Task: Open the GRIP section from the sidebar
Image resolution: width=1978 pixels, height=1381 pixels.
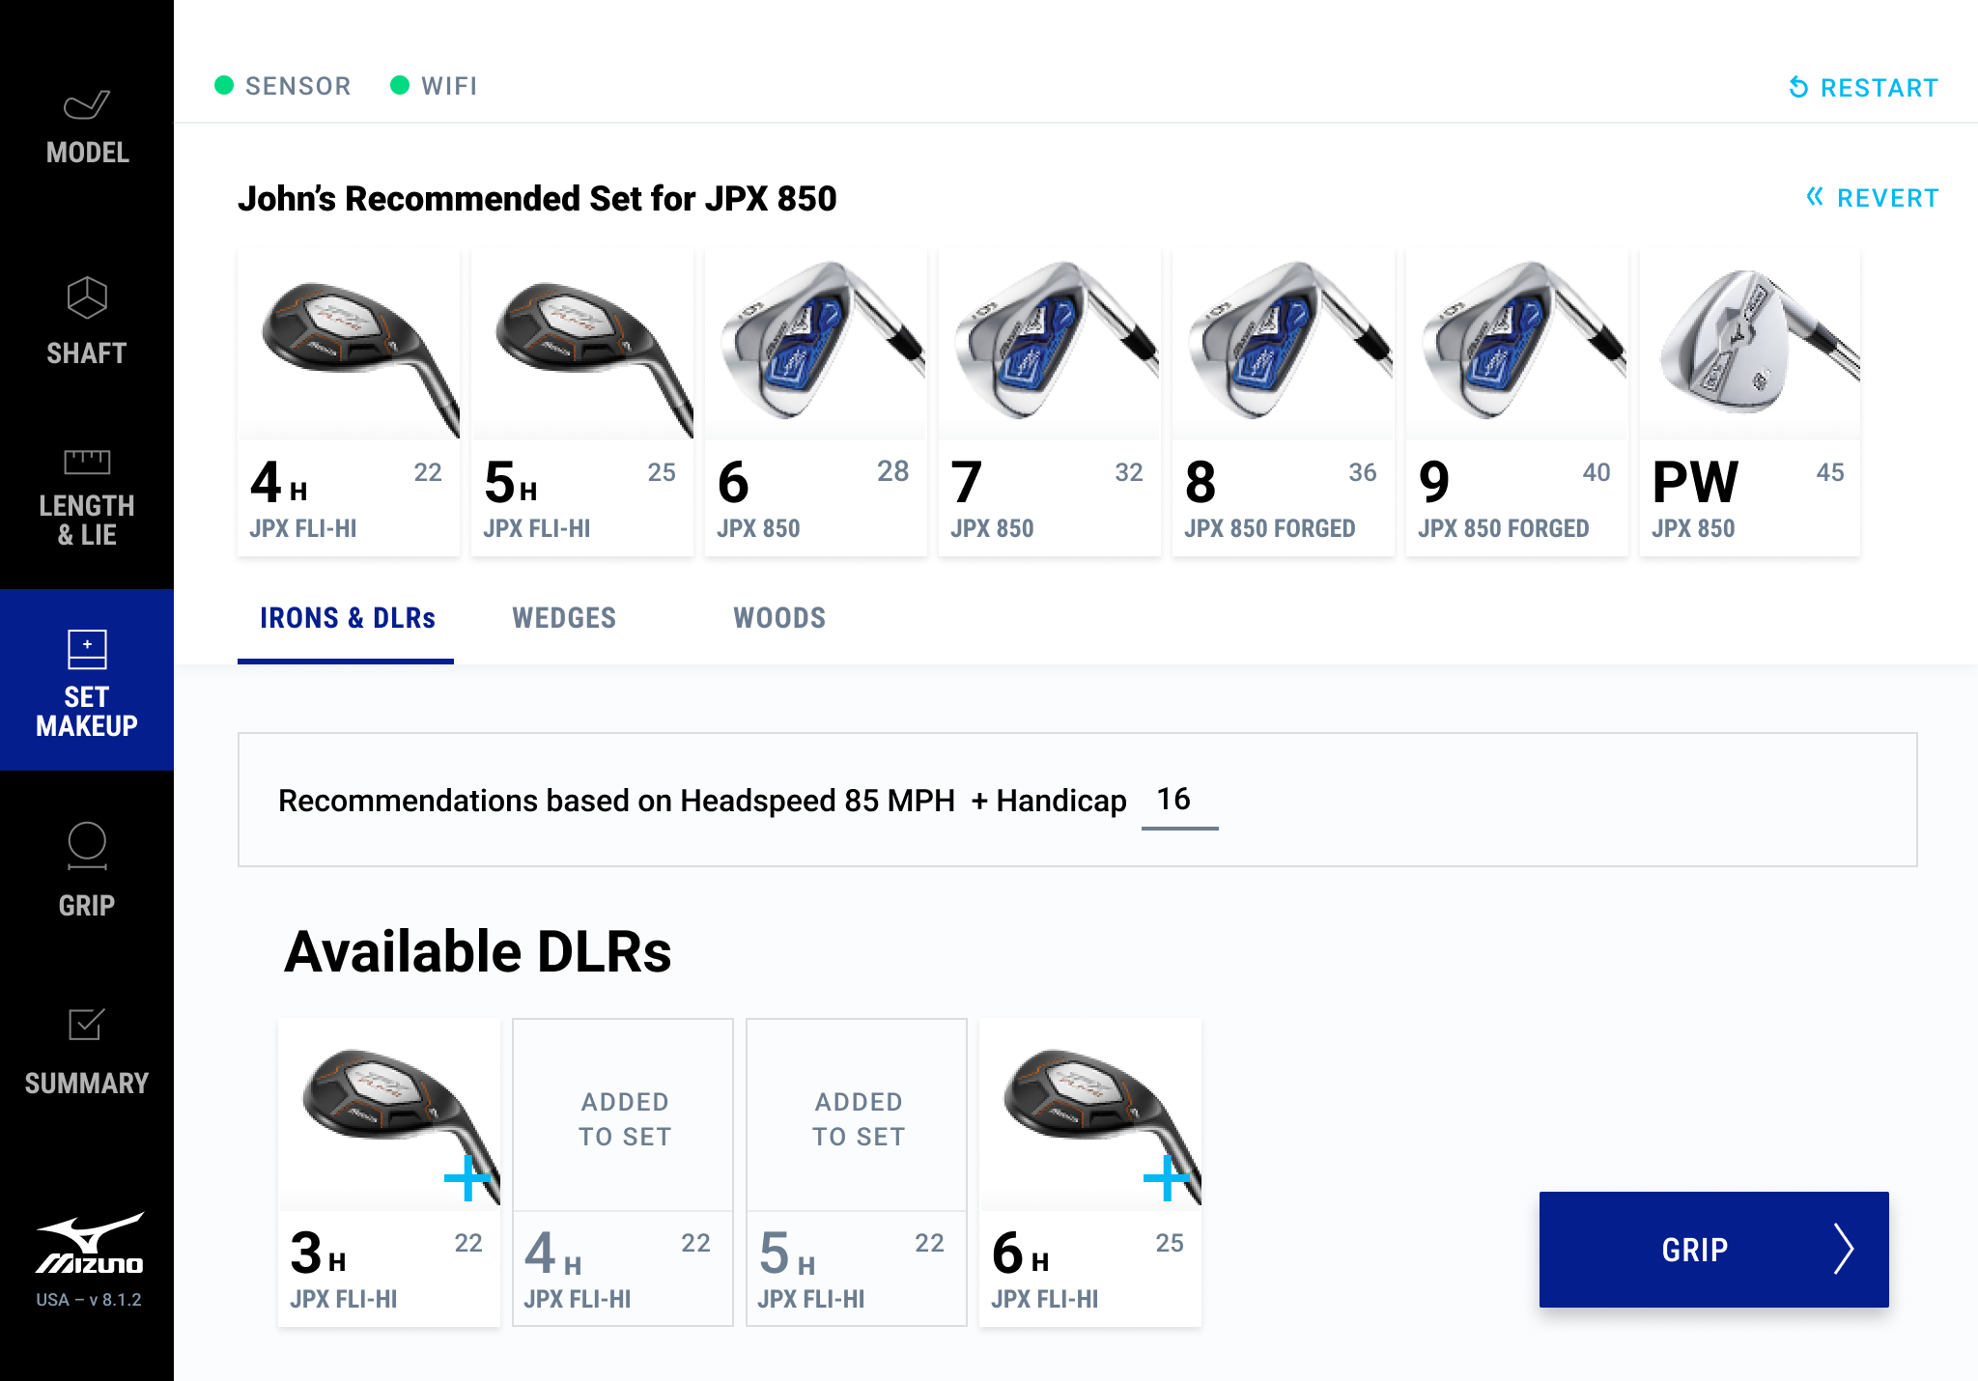Action: point(87,869)
